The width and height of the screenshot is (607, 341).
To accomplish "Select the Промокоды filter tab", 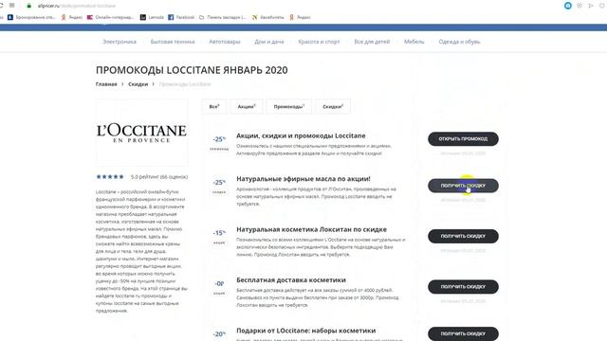I will pos(288,107).
